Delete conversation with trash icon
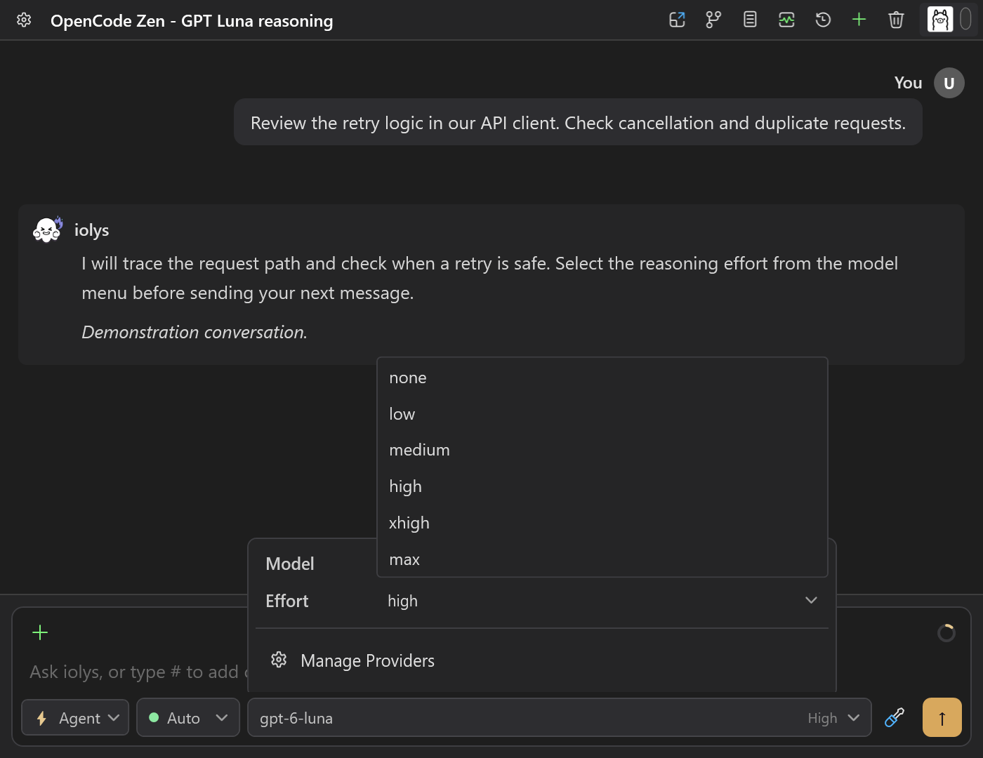The height and width of the screenshot is (758, 983). click(x=896, y=20)
